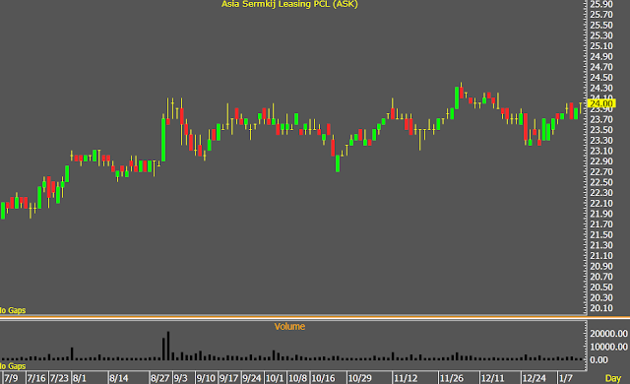Click the 10/29 date label
The height and width of the screenshot is (384, 630).
point(360,378)
